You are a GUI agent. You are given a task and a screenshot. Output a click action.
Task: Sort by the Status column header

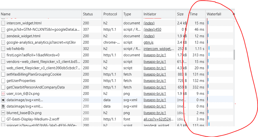coord(92,14)
